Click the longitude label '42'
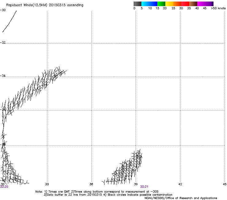This screenshot has height=200, width=227. [180, 184]
